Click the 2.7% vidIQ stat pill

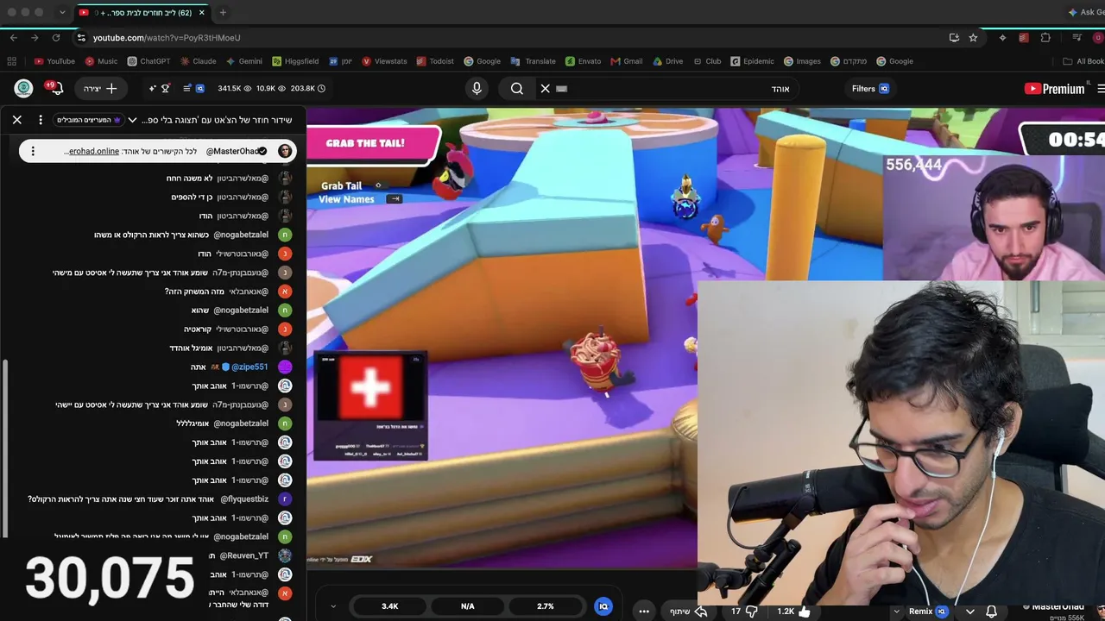(546, 606)
